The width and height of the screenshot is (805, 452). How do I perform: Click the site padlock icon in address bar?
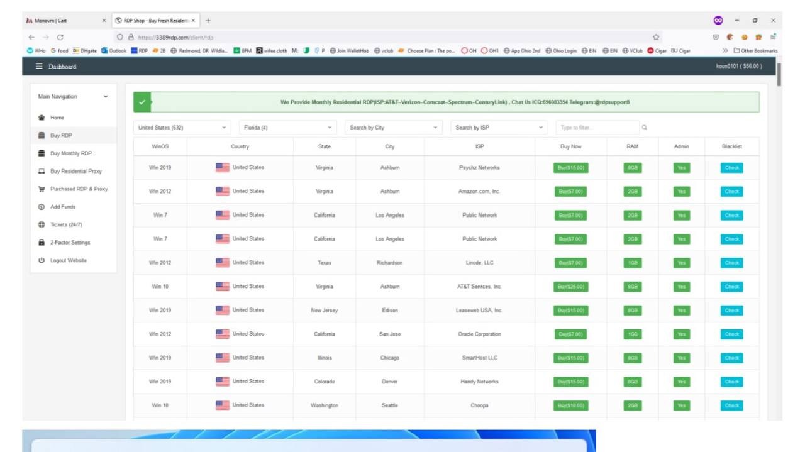pos(131,37)
